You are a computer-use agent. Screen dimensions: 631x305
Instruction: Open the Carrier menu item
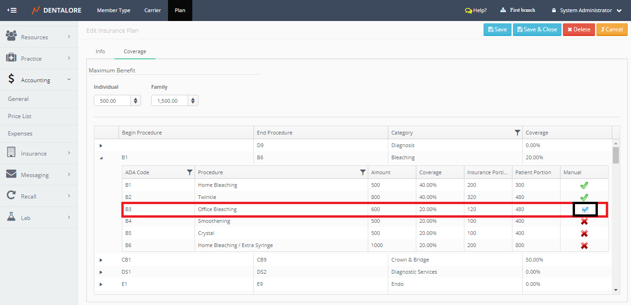point(152,10)
